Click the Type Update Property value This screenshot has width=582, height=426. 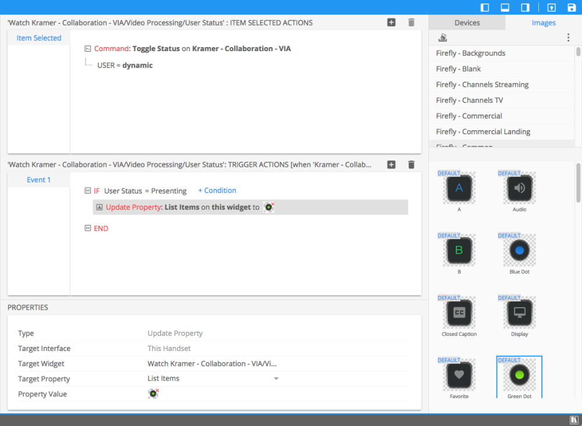click(175, 334)
